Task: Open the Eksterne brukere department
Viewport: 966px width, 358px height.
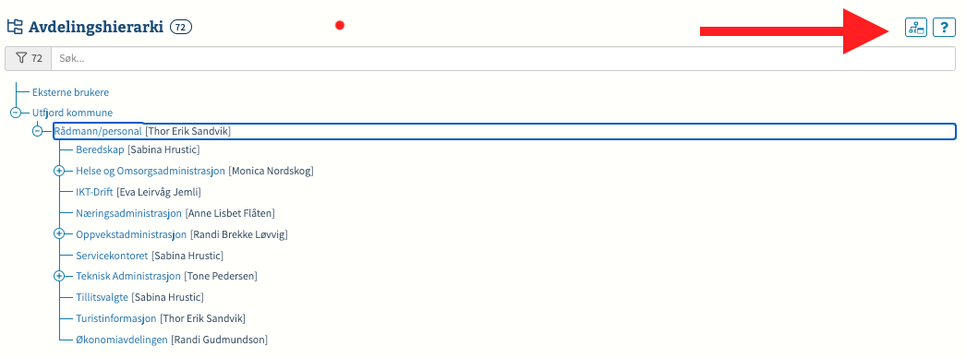Action: [71, 92]
